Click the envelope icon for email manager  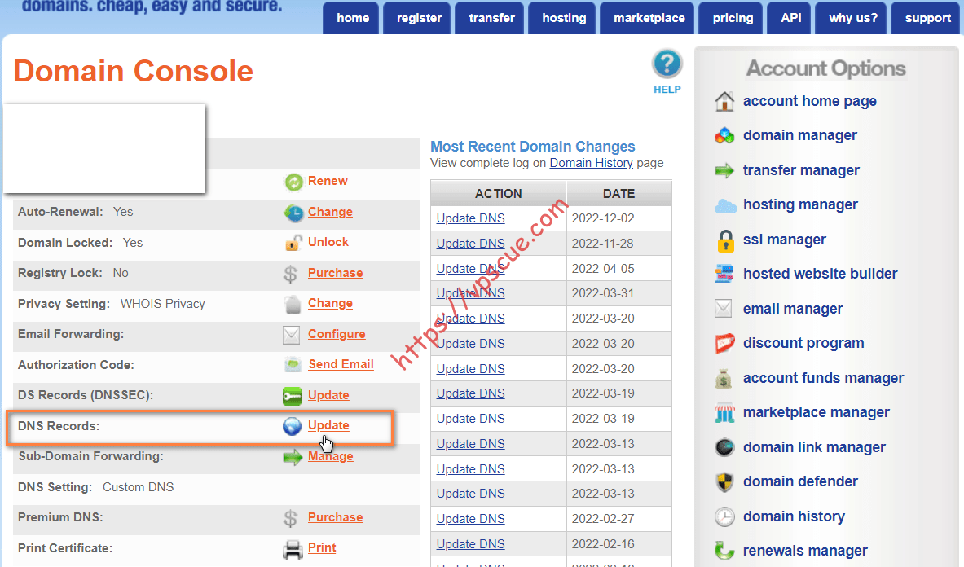[724, 309]
